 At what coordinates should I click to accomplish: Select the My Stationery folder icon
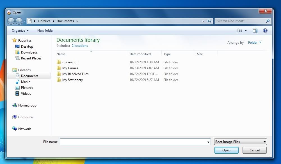[59, 80]
